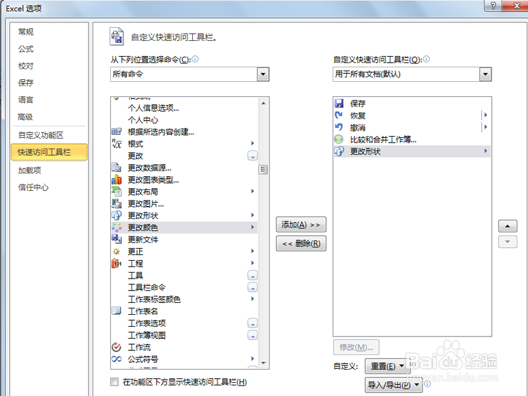Click the 更改布局 icon
Image resolution: width=528 pixels, height=396 pixels.
(117, 191)
